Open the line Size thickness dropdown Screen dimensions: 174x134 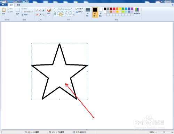tap(88, 12)
